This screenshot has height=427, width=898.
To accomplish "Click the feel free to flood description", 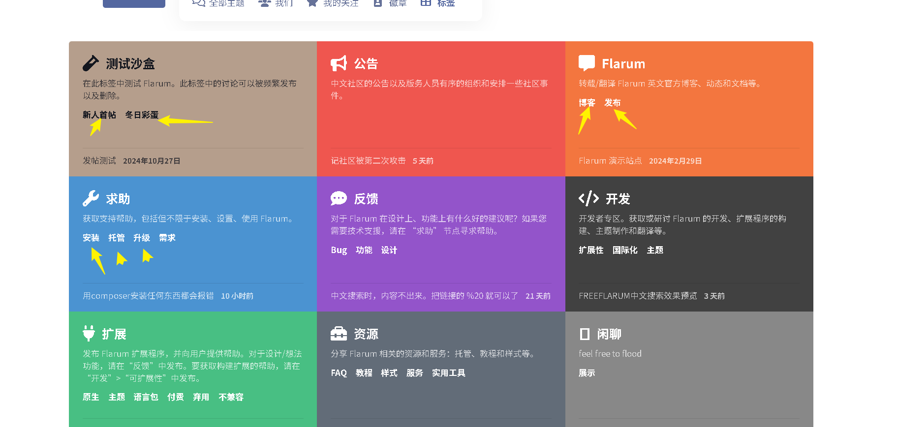I will pyautogui.click(x=610, y=354).
